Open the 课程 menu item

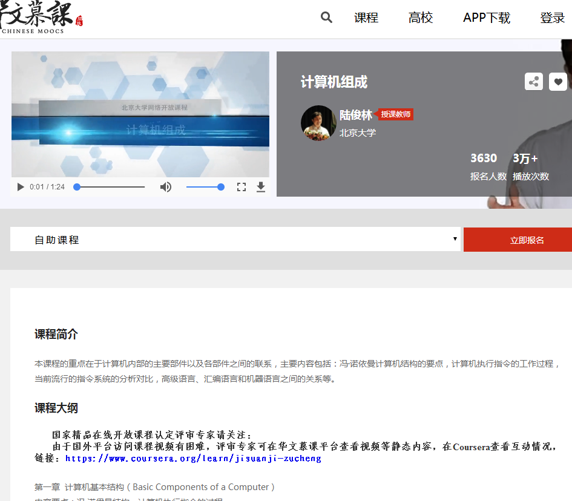(366, 18)
